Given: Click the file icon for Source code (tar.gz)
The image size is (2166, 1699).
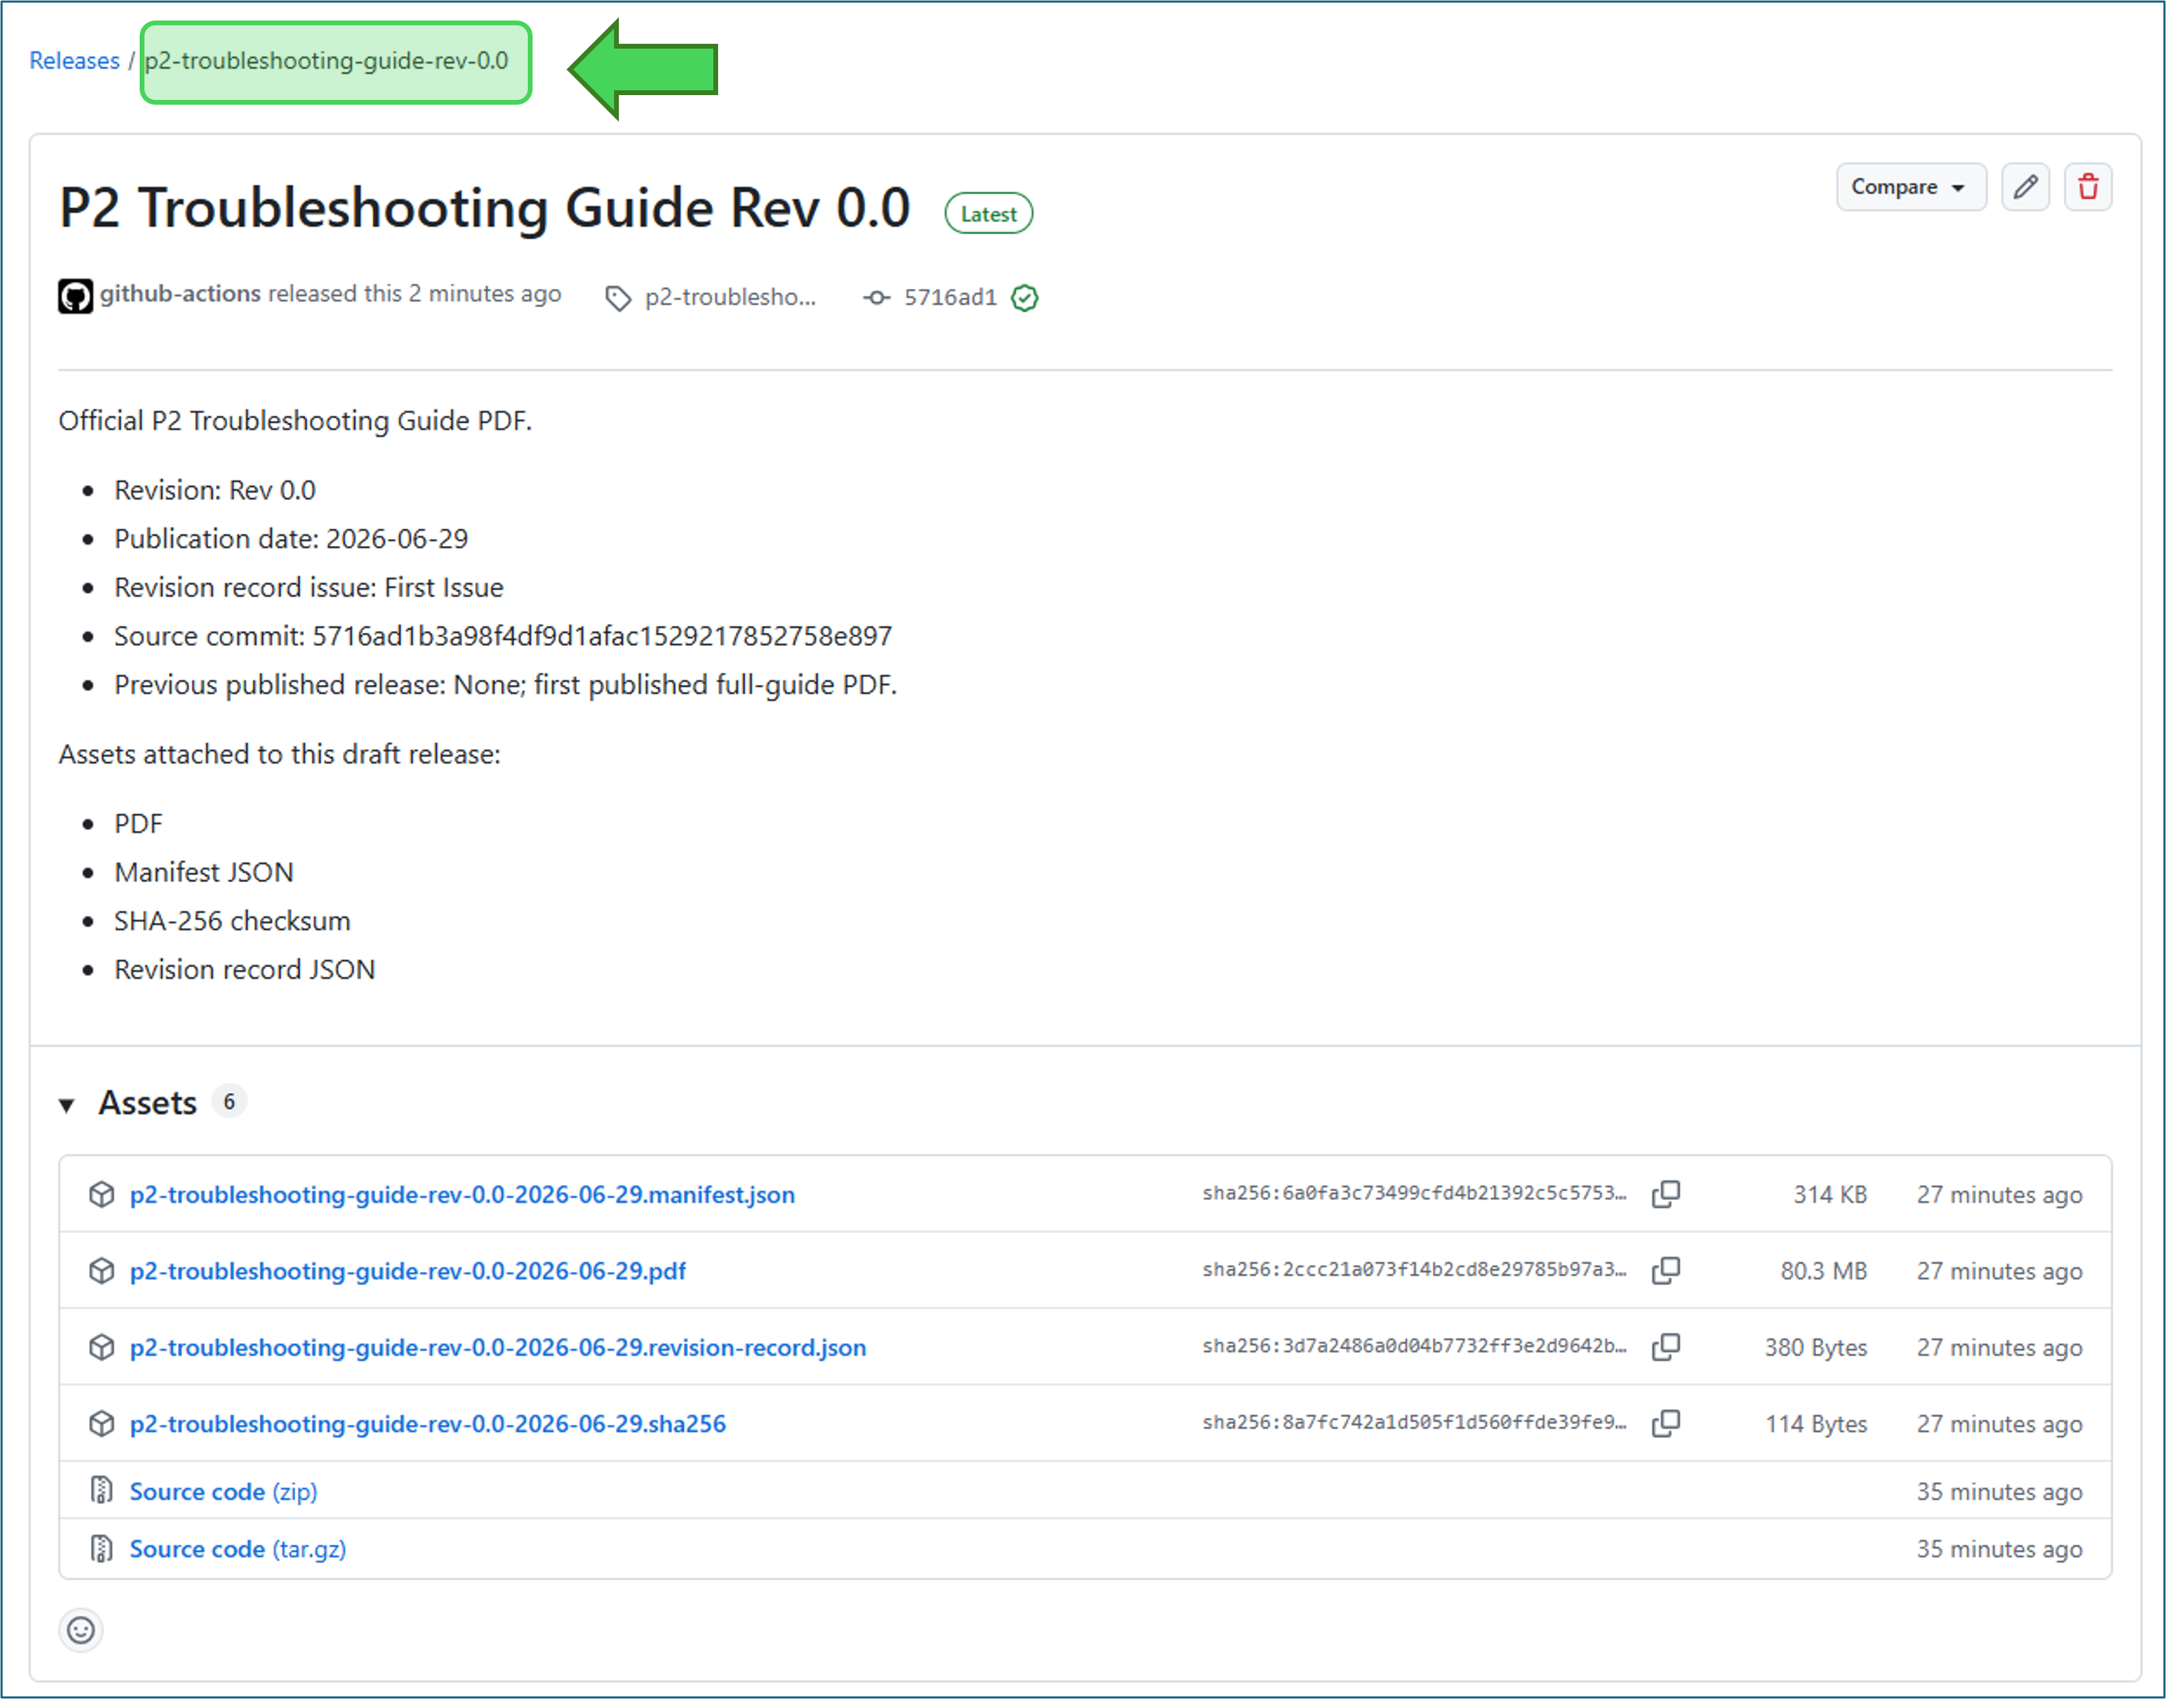Looking at the screenshot, I should [x=101, y=1548].
